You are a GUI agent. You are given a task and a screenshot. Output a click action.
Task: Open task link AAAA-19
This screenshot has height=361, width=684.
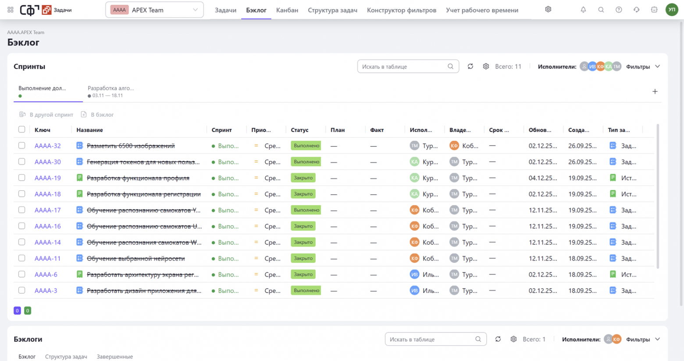click(x=47, y=178)
